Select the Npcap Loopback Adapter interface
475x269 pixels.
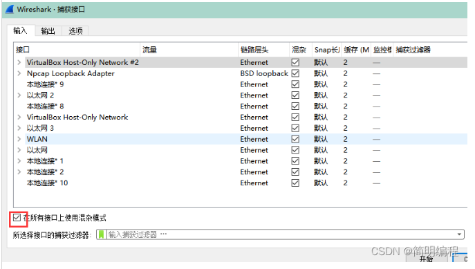click(x=71, y=73)
